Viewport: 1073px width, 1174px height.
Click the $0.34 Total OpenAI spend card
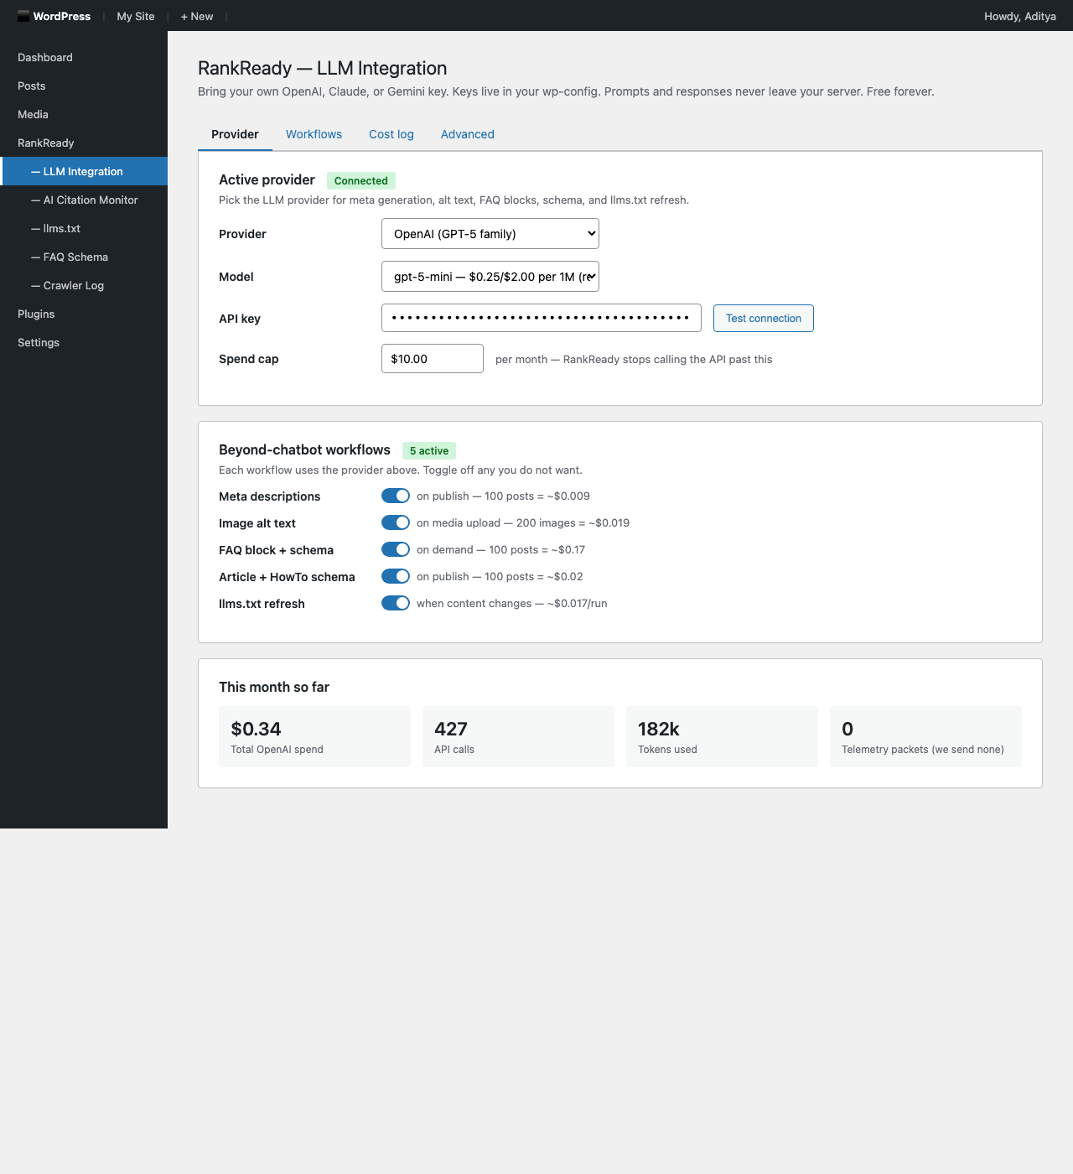pos(314,736)
